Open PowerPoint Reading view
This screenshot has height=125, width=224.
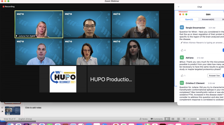coord(178,119)
